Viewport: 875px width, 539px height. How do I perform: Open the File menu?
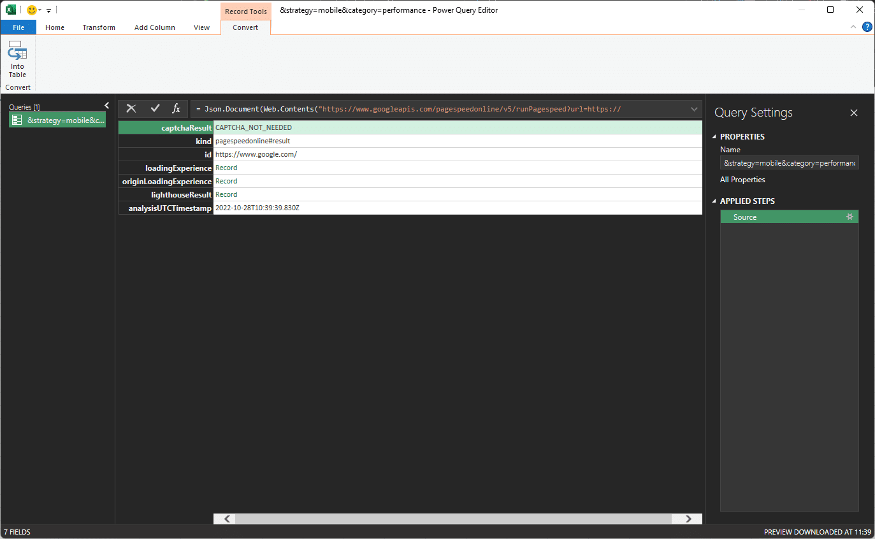point(18,27)
